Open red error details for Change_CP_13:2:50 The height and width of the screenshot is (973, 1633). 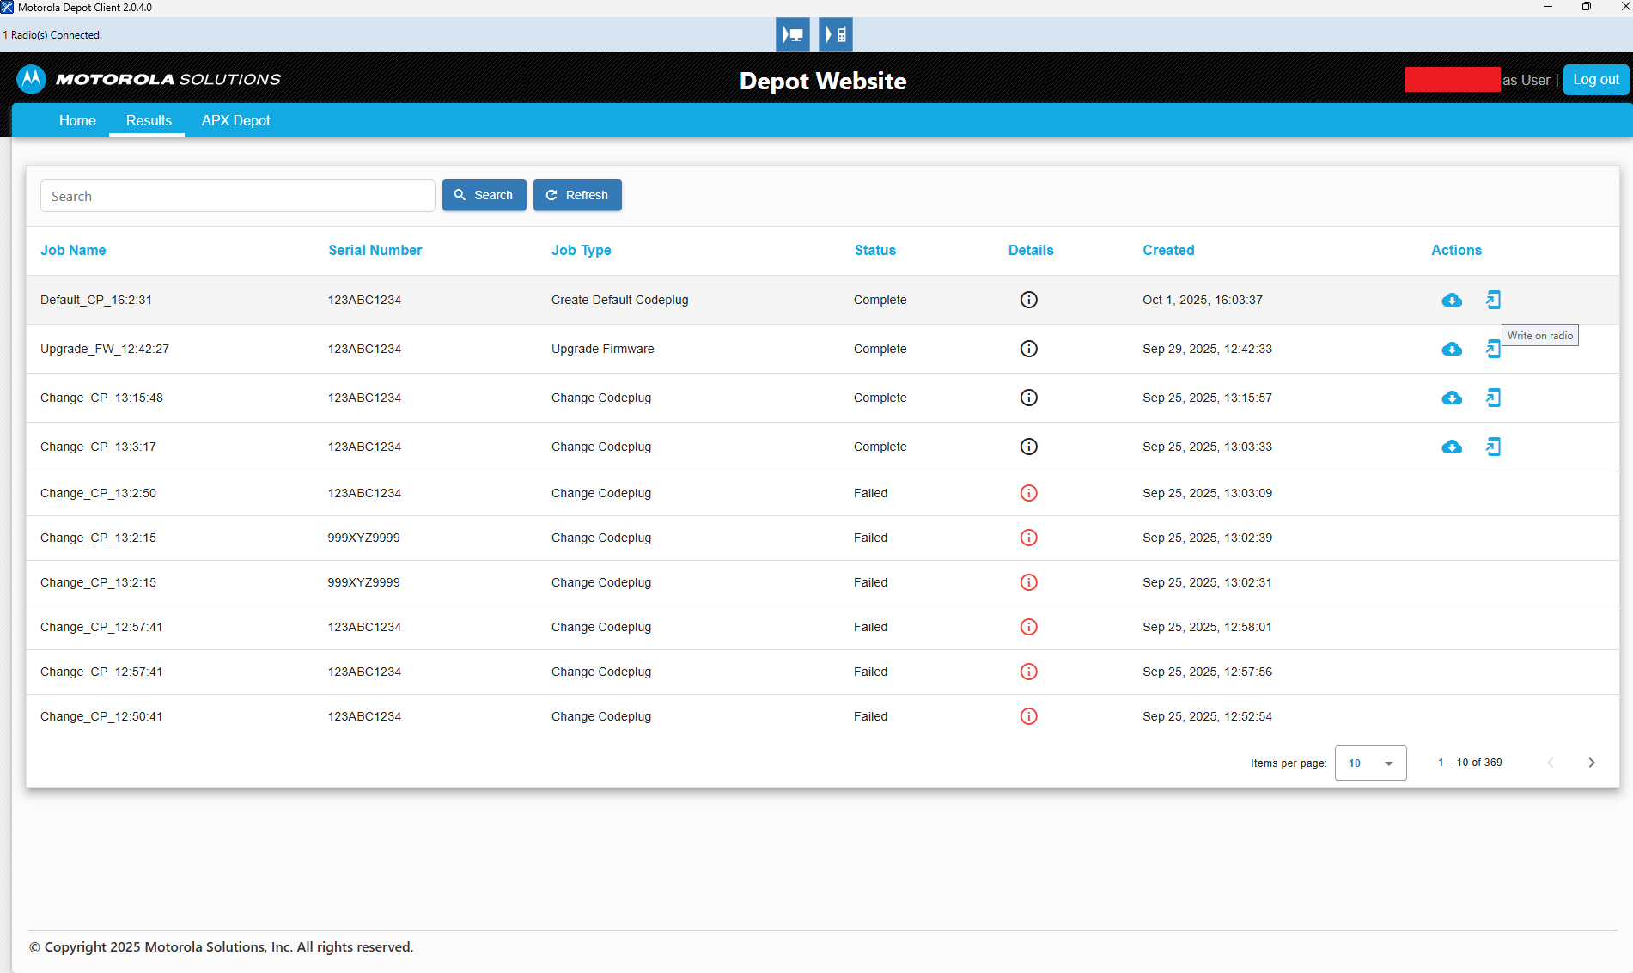click(1028, 493)
